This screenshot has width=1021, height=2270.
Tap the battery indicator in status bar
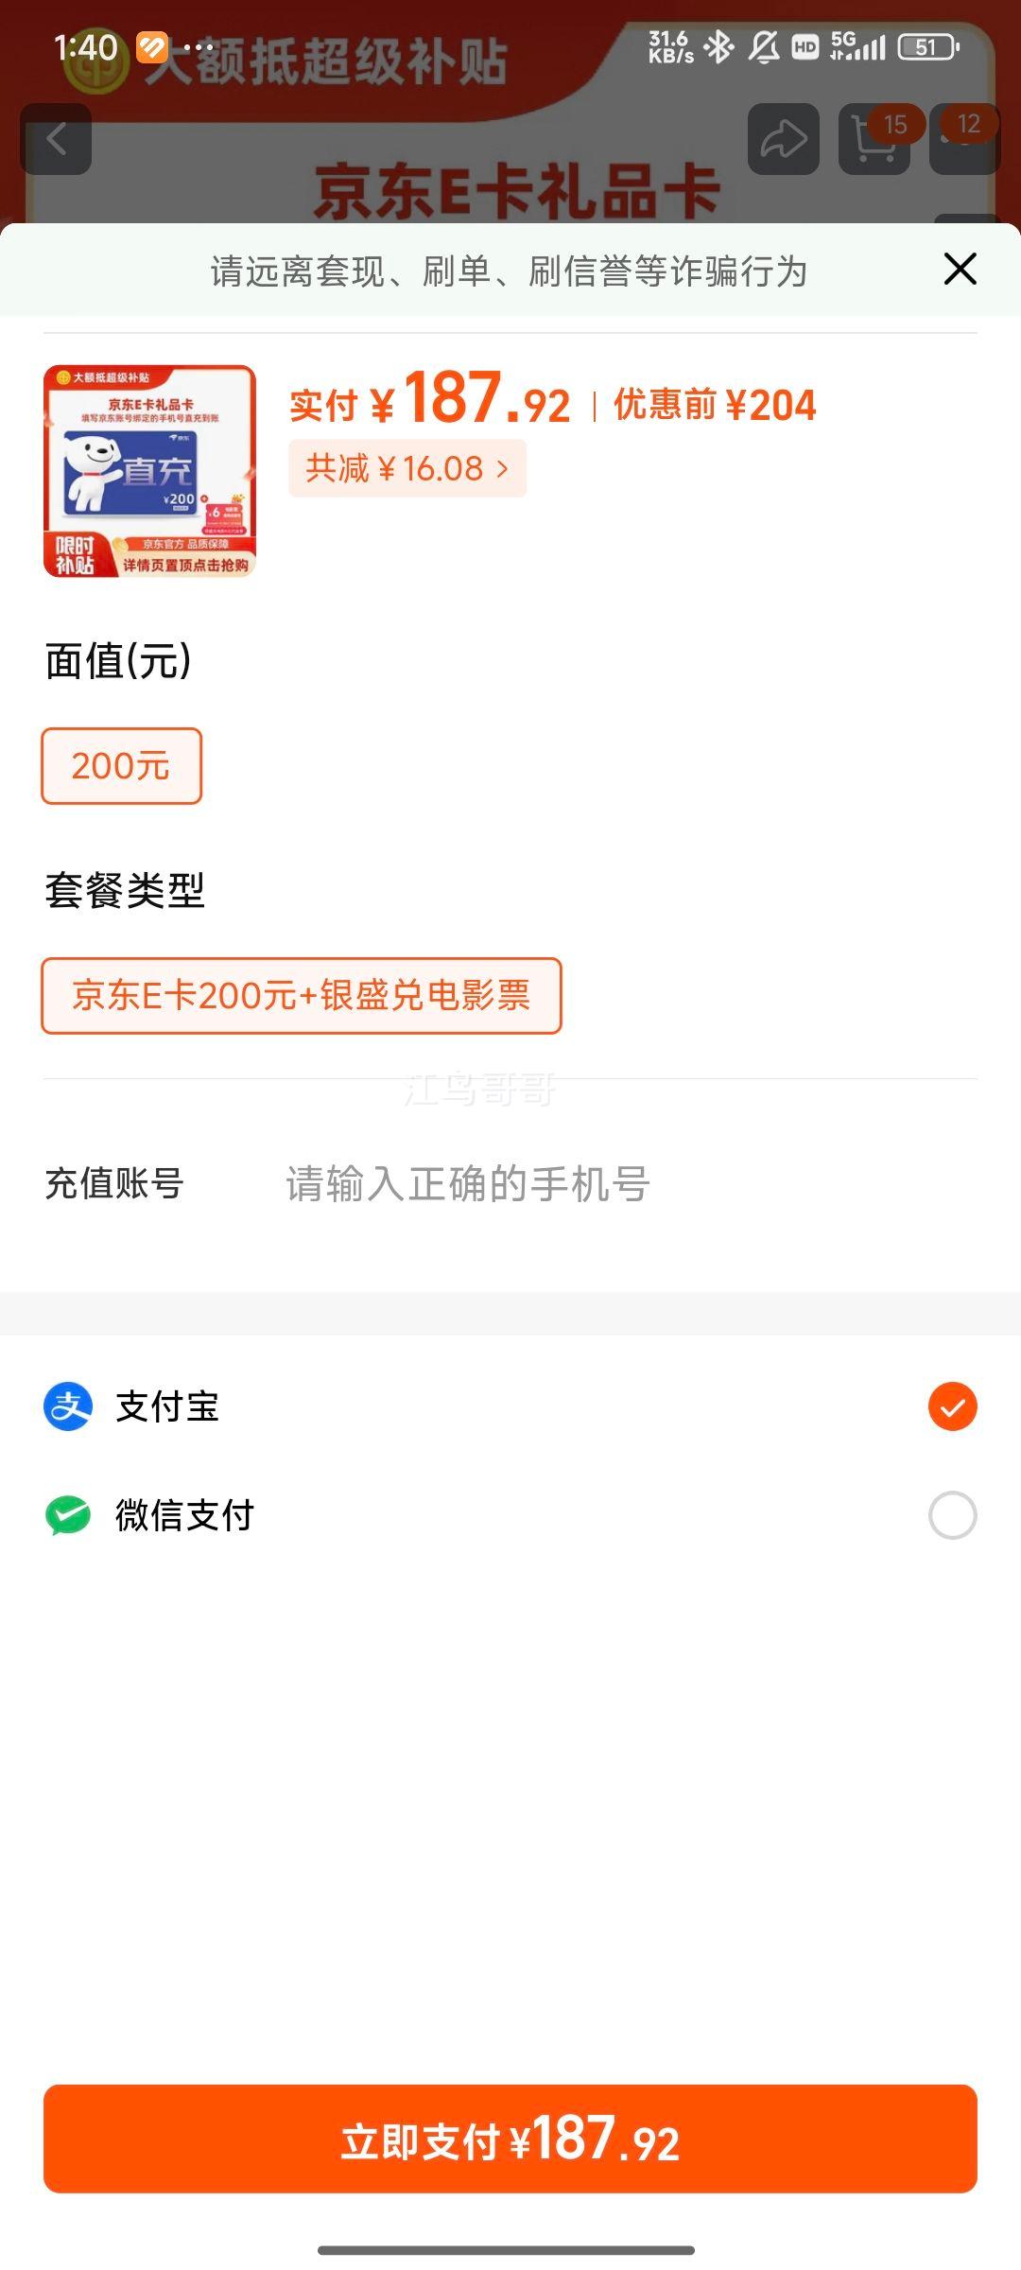[927, 47]
